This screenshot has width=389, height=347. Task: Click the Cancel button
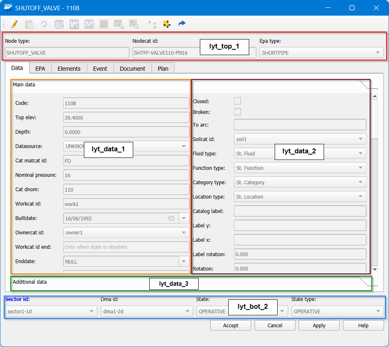275,326
